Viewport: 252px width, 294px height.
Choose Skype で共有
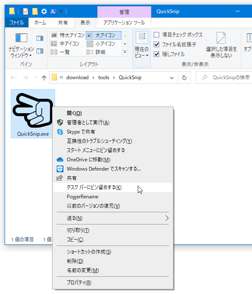coord(113,132)
